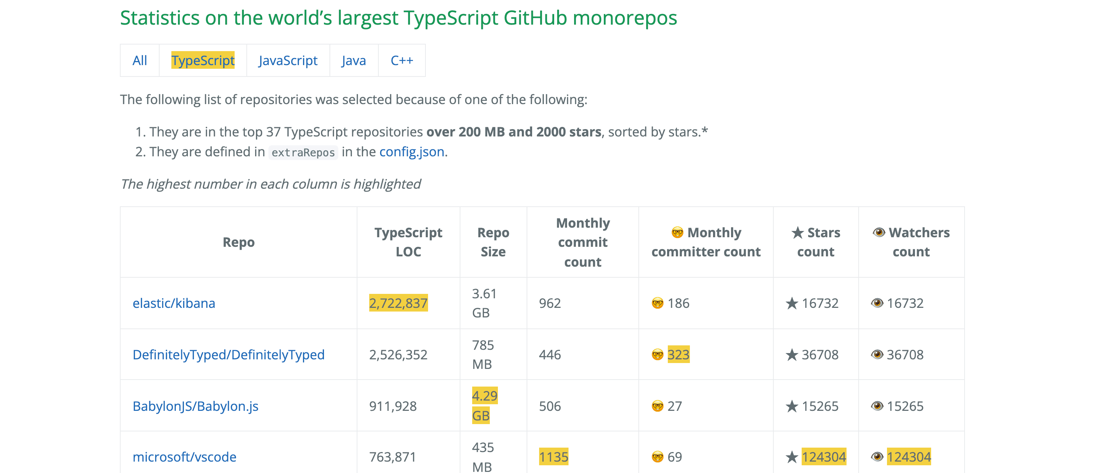This screenshot has width=1101, height=473.
Task: Click the highlighted 2,722,837 LOC value
Action: tap(398, 303)
